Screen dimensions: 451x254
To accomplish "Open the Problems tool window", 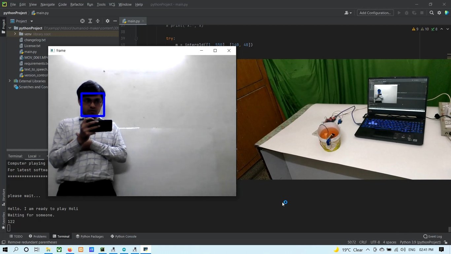I will coord(37,236).
